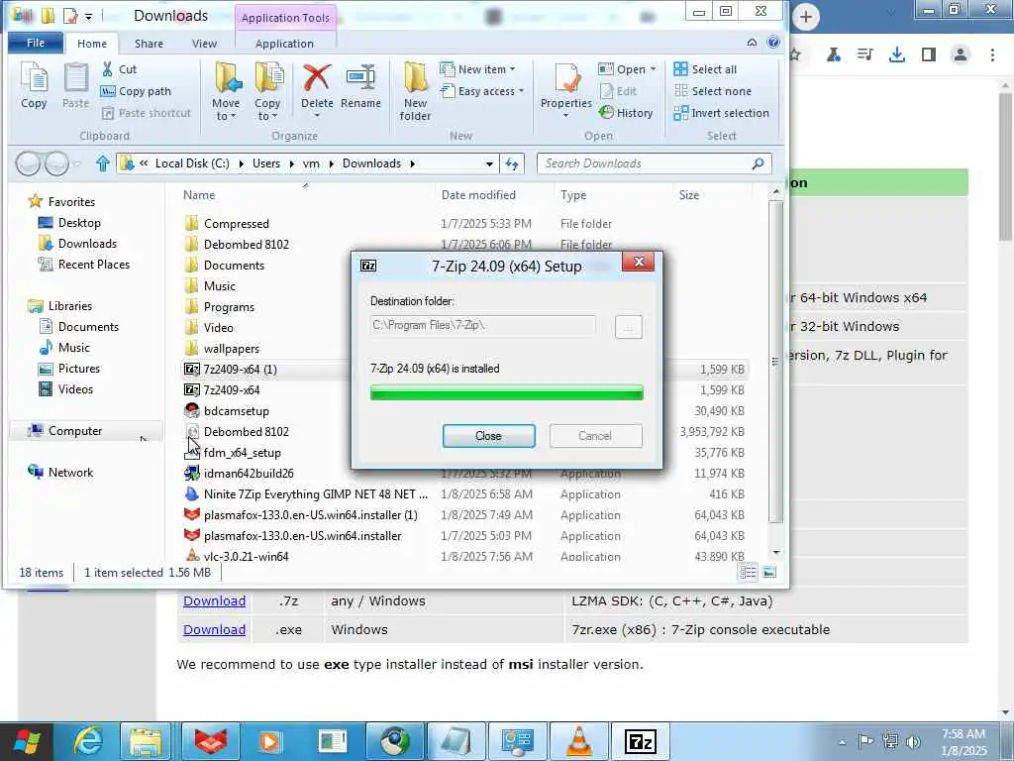Click the 7-Zip progress bar
Screen dimensions: 1014x761
point(506,392)
